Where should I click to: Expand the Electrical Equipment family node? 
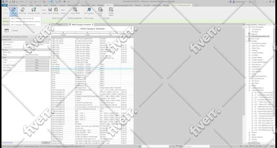point(249,76)
